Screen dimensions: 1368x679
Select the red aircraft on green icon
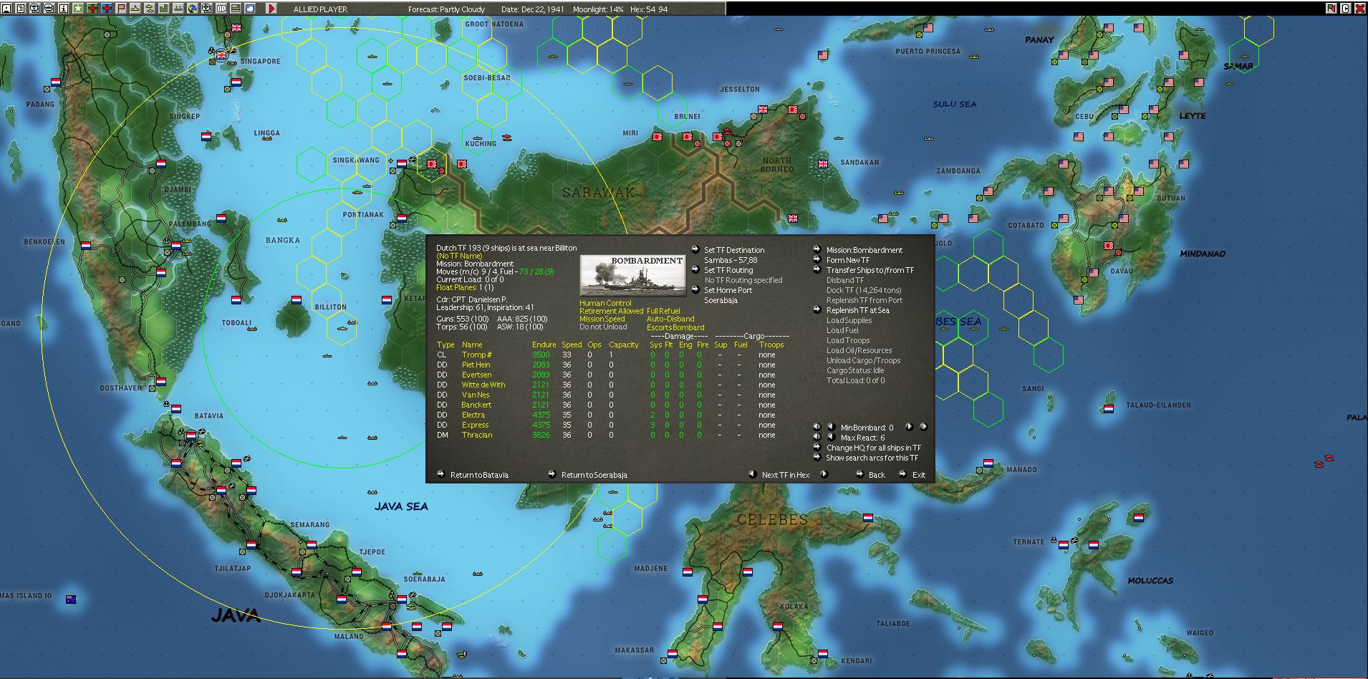pos(92,9)
